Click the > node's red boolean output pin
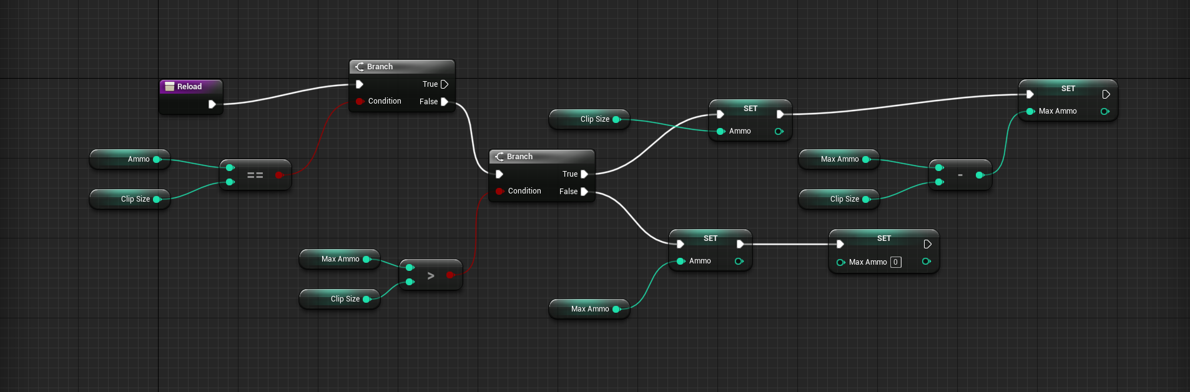This screenshot has height=392, width=1190. 450,275
